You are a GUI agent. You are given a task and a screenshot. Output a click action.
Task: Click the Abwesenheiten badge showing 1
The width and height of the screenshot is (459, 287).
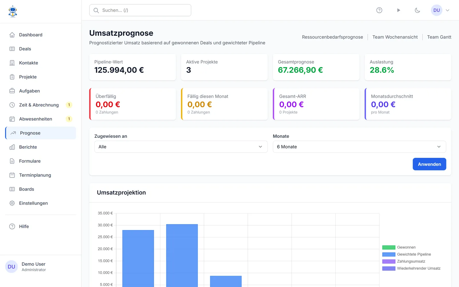[x=69, y=119]
